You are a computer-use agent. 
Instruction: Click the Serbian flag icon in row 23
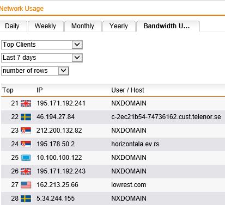tap(26, 131)
